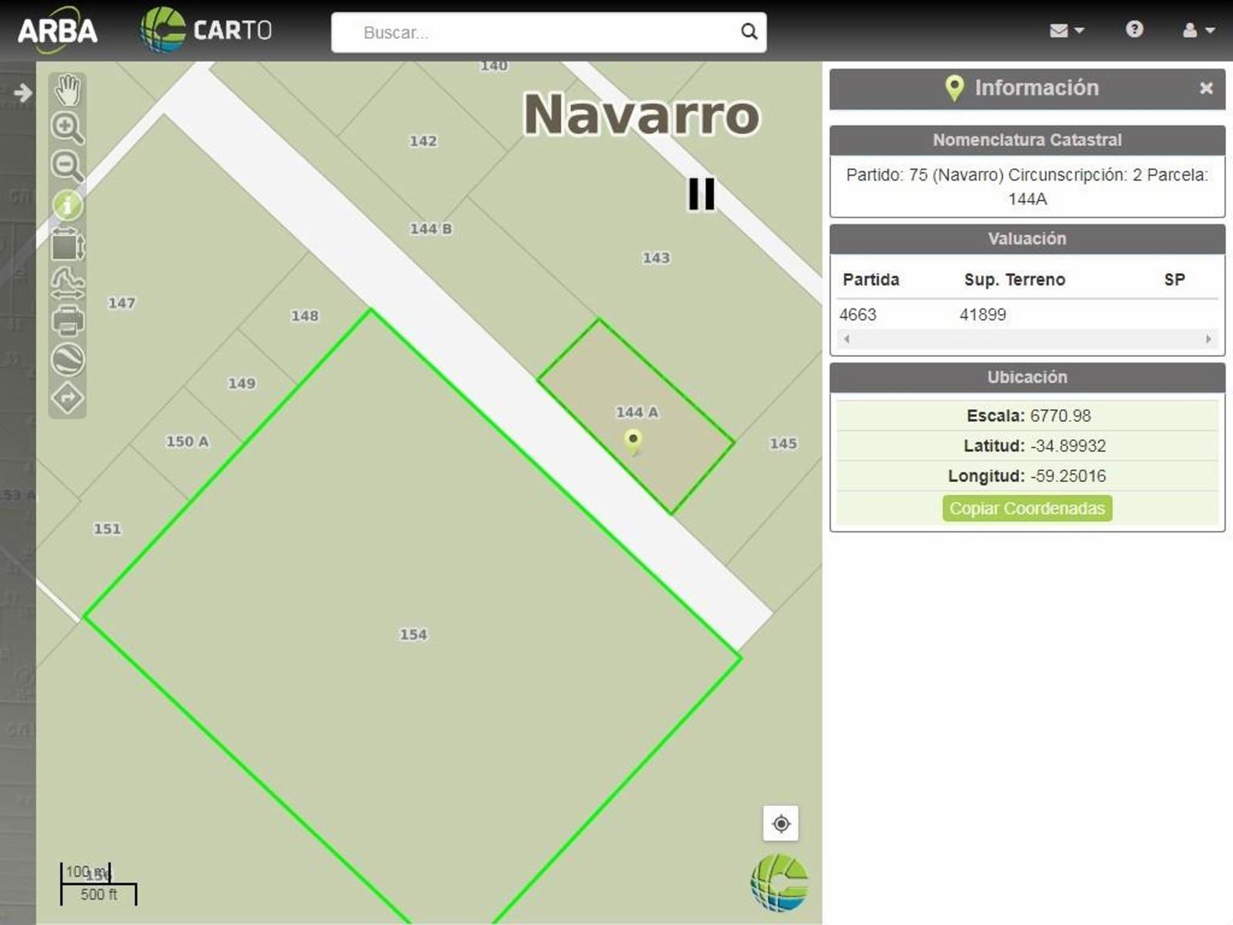Click the Valuación table horizontal scrollbar

click(1027, 338)
